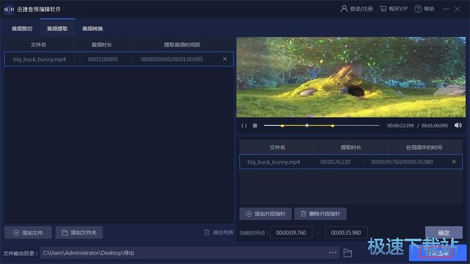The image size is (470, 264).
Task: Select the end segment marker on timeline
Action: pyautogui.click(x=333, y=126)
